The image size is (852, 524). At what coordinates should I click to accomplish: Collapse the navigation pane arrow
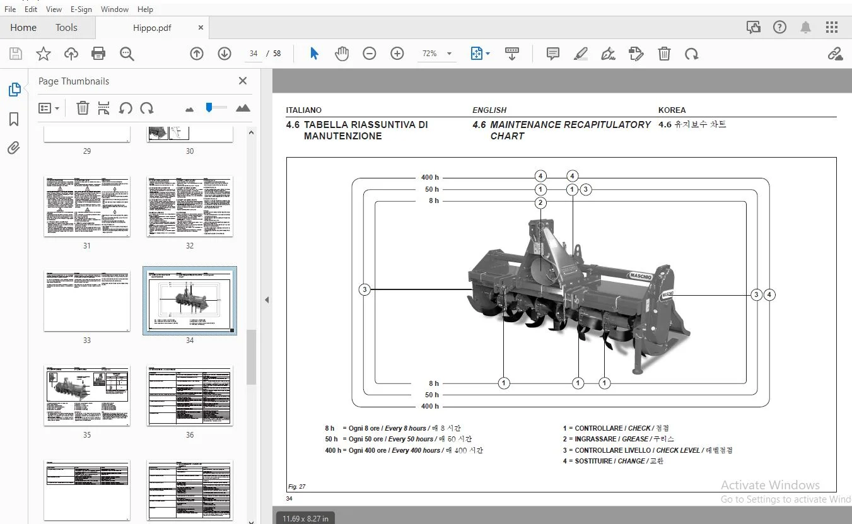pyautogui.click(x=267, y=300)
